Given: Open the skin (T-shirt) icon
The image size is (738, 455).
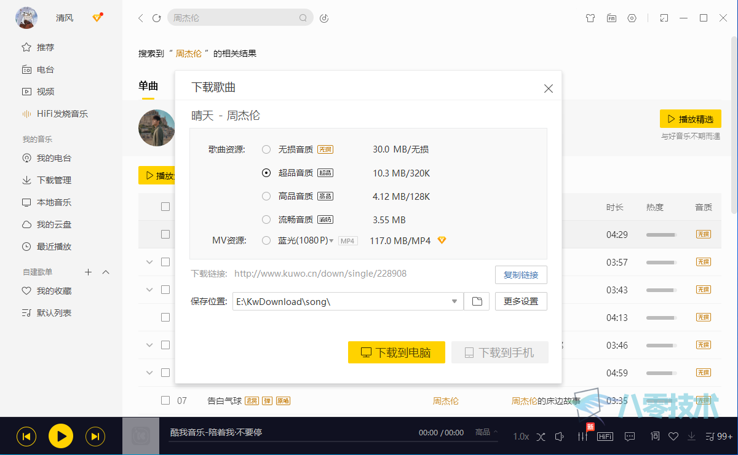Looking at the screenshot, I should 590,18.
